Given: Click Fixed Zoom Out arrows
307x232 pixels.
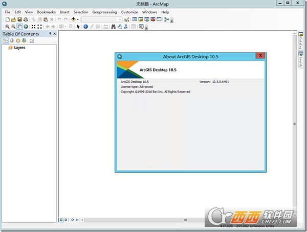Looking at the screenshot, I should (x=39, y=27).
